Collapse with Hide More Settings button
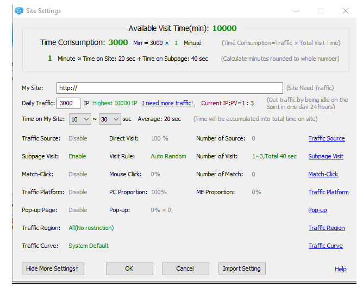Image resolution: width=363 pixels, height=288 pixels. (53, 268)
